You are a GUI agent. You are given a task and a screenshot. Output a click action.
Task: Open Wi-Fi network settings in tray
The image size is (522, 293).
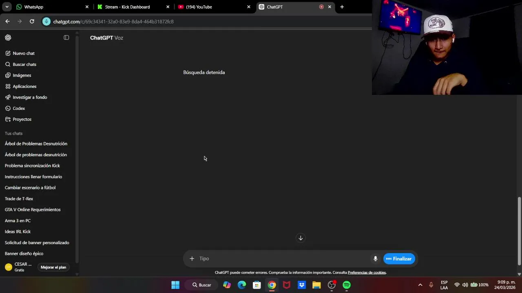click(457, 285)
